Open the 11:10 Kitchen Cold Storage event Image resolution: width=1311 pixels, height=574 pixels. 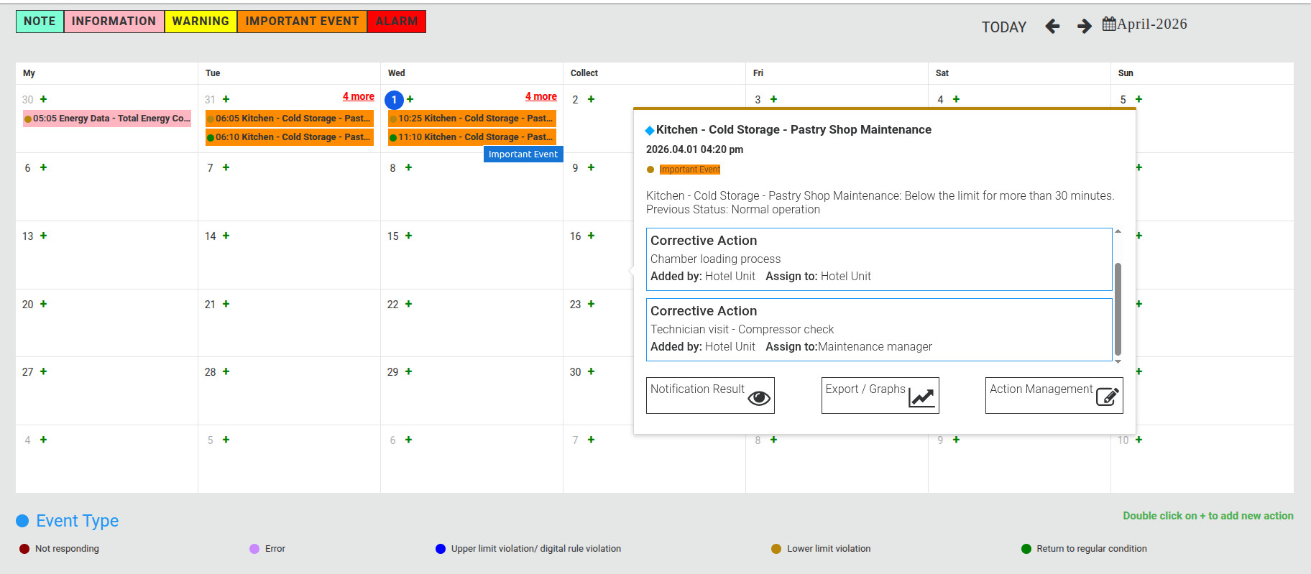(x=471, y=137)
